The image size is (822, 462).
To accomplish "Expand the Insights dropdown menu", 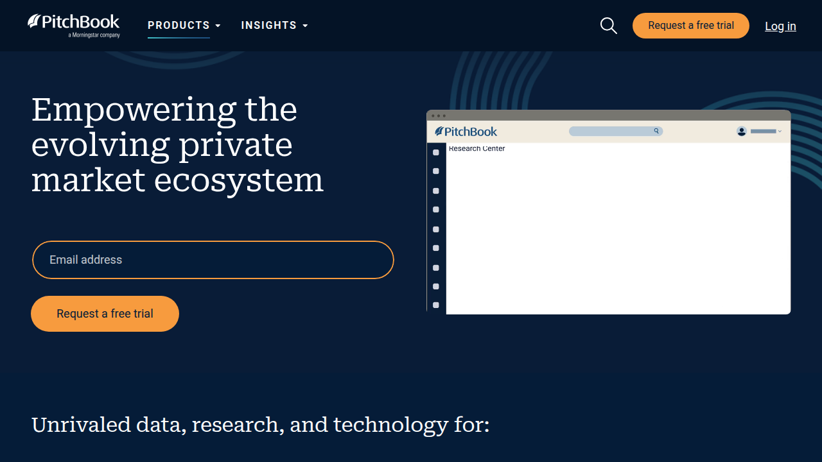I will (x=275, y=26).
